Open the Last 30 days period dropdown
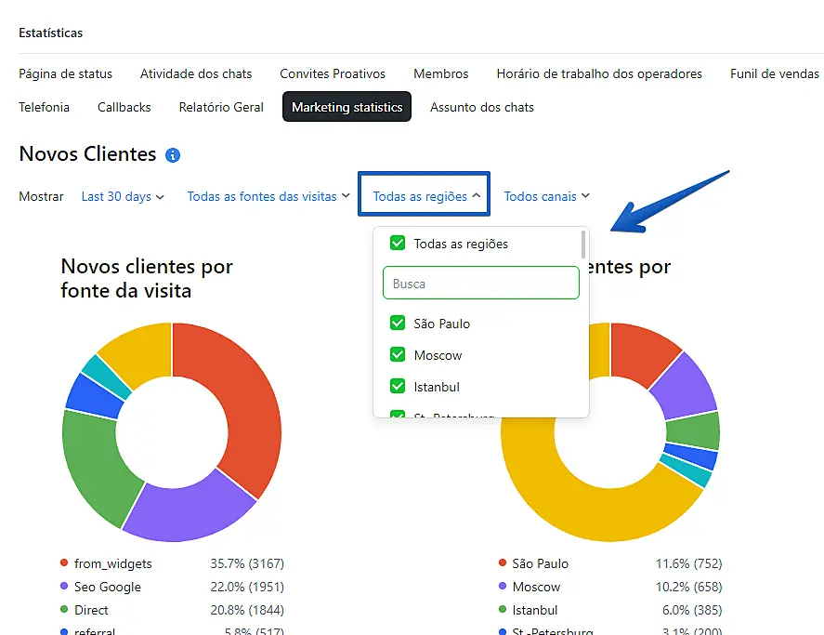824x635 pixels. pyautogui.click(x=123, y=196)
